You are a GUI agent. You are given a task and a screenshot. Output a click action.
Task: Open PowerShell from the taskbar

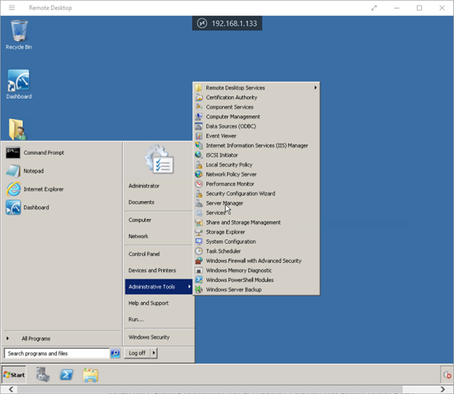point(66,375)
